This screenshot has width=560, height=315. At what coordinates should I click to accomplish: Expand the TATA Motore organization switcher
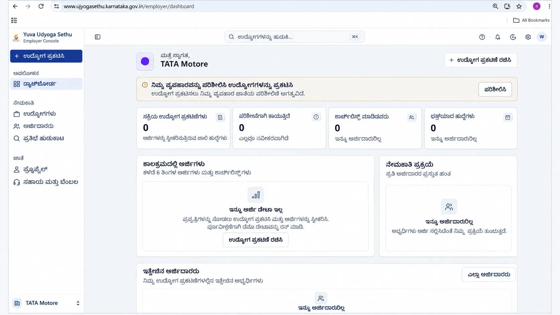pos(46,303)
